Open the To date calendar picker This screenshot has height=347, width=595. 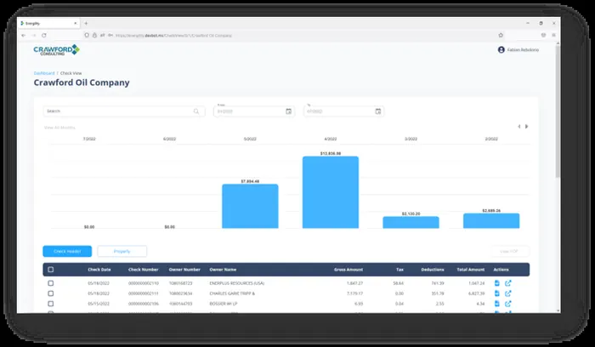pyautogui.click(x=378, y=111)
